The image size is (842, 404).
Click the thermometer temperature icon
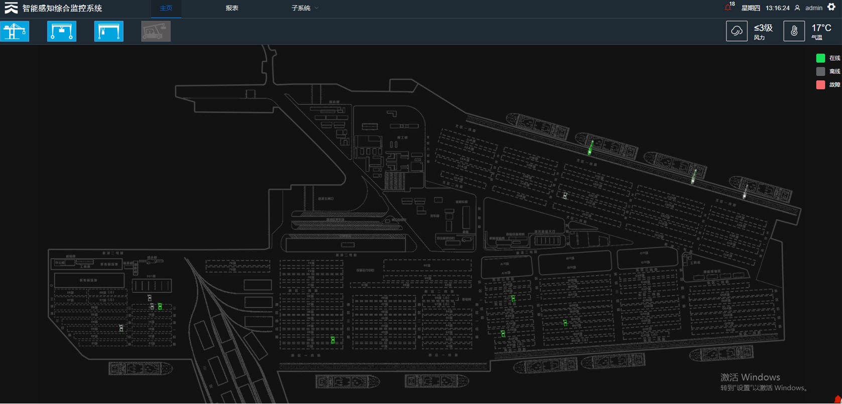click(x=794, y=31)
